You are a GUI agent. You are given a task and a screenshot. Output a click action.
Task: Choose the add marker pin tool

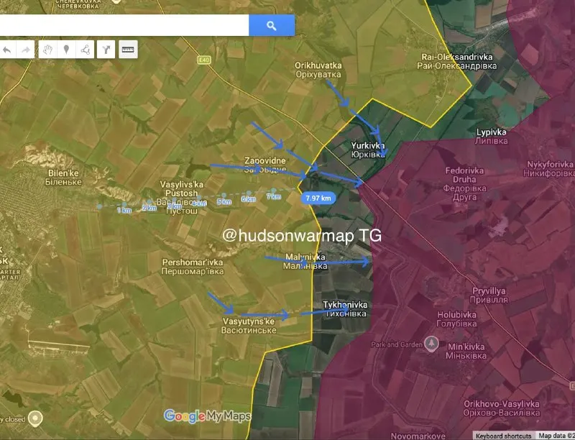click(66, 50)
